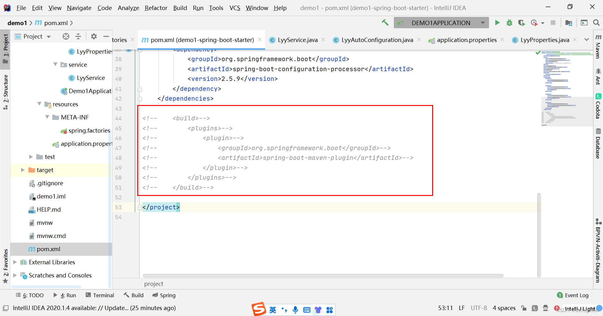Open the Ant tool window
Screen dimensions: 603x316
pyautogui.click(x=598, y=76)
